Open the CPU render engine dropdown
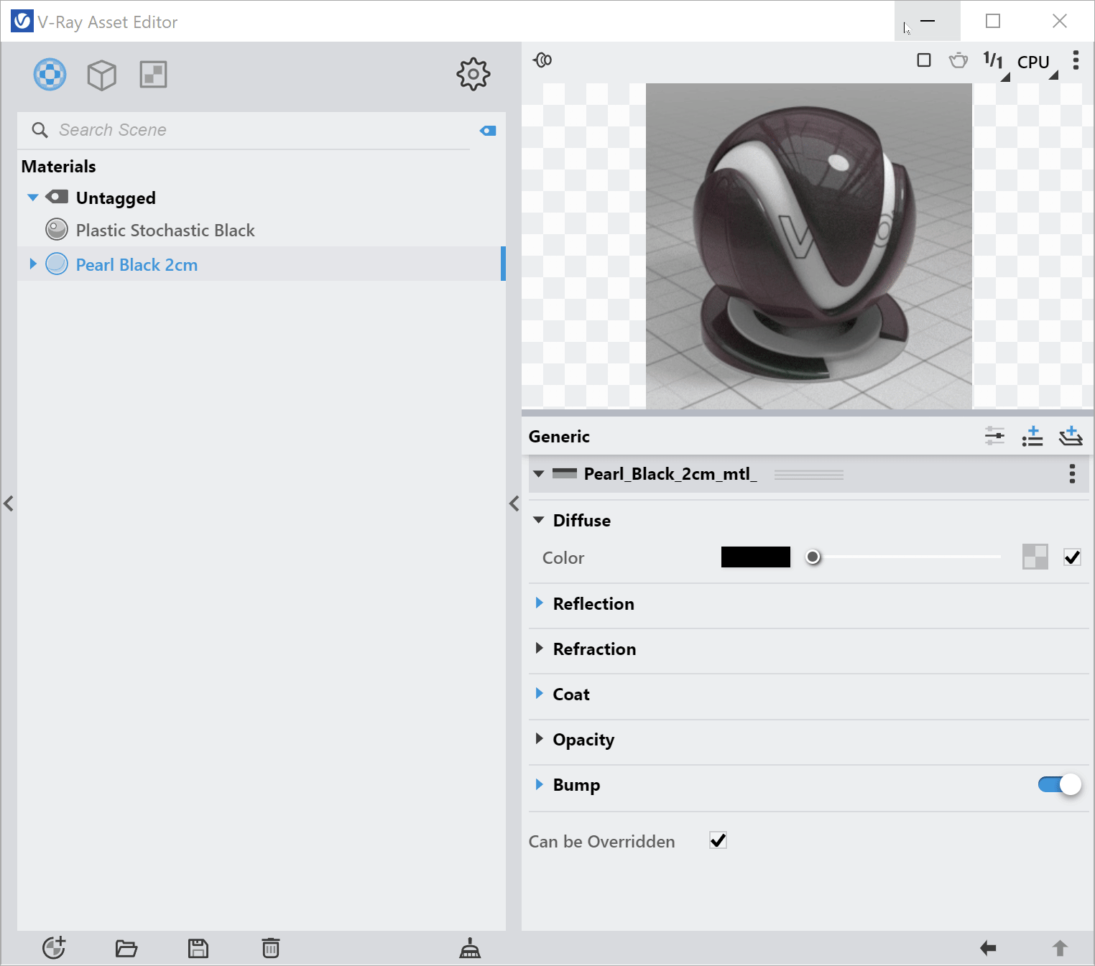The width and height of the screenshot is (1095, 966). click(x=1037, y=62)
